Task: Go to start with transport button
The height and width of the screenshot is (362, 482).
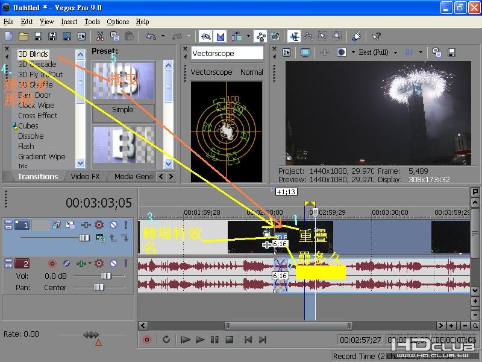Action: [248, 340]
